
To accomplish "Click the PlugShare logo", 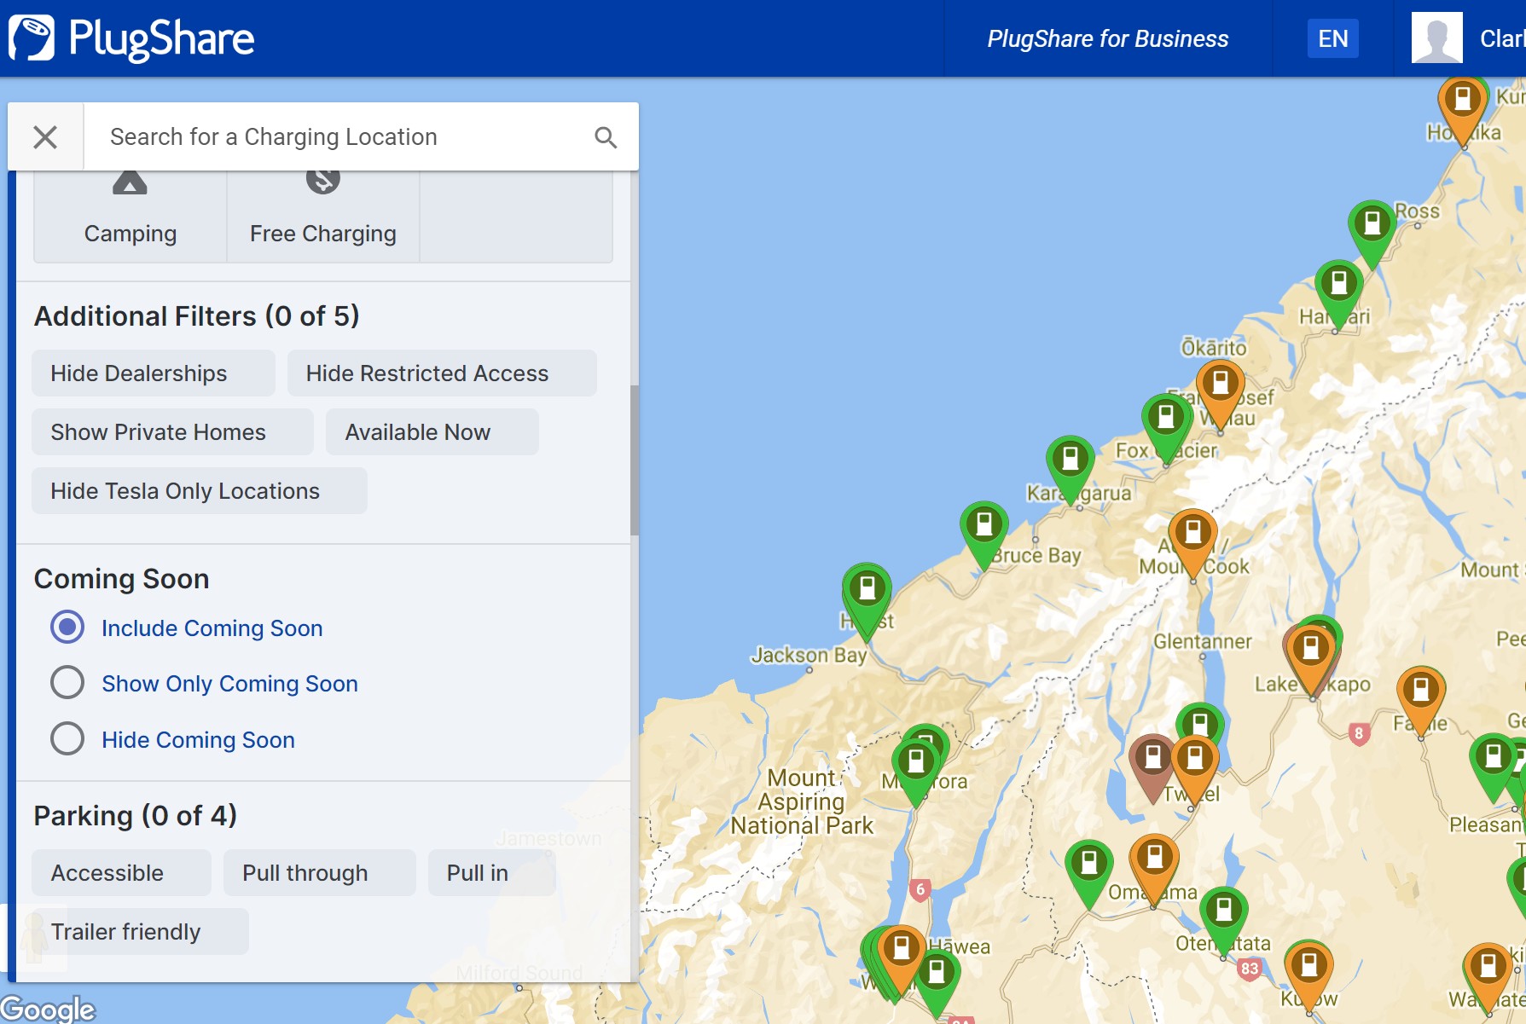I will (x=131, y=38).
